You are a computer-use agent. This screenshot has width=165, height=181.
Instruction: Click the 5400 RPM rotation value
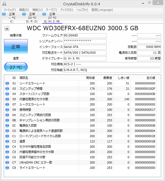(x=149, y=47)
